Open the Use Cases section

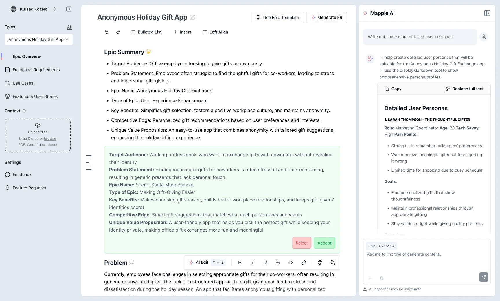[23, 83]
